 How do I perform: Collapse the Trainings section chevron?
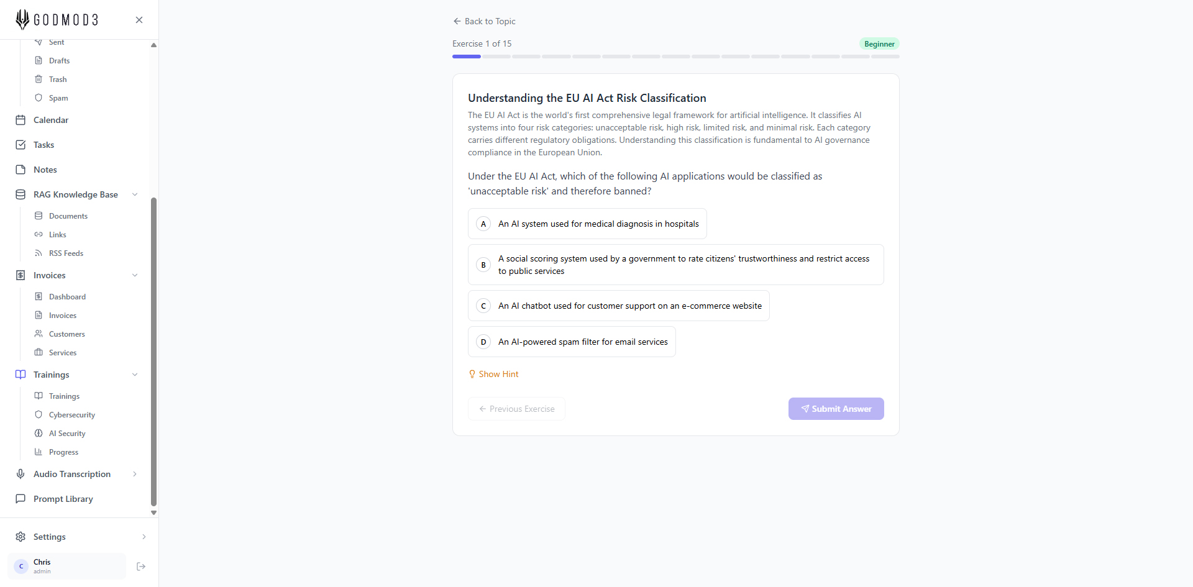[x=135, y=375]
